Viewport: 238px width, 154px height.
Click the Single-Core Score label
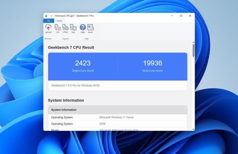pyautogui.click(x=83, y=70)
